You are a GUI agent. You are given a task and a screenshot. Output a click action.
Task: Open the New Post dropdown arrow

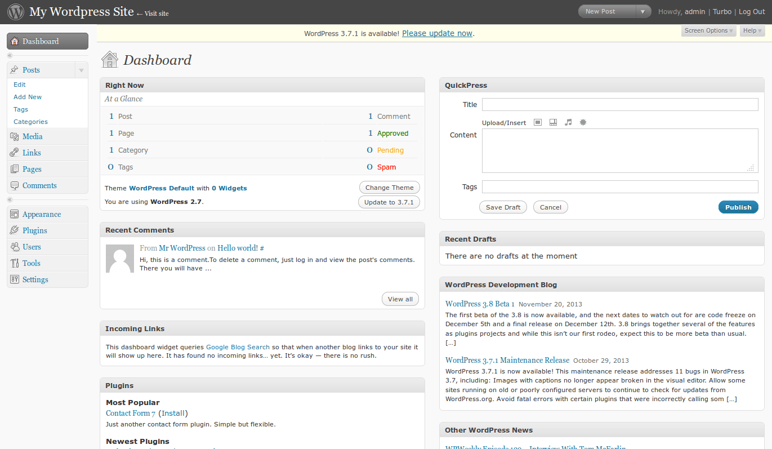[644, 11]
